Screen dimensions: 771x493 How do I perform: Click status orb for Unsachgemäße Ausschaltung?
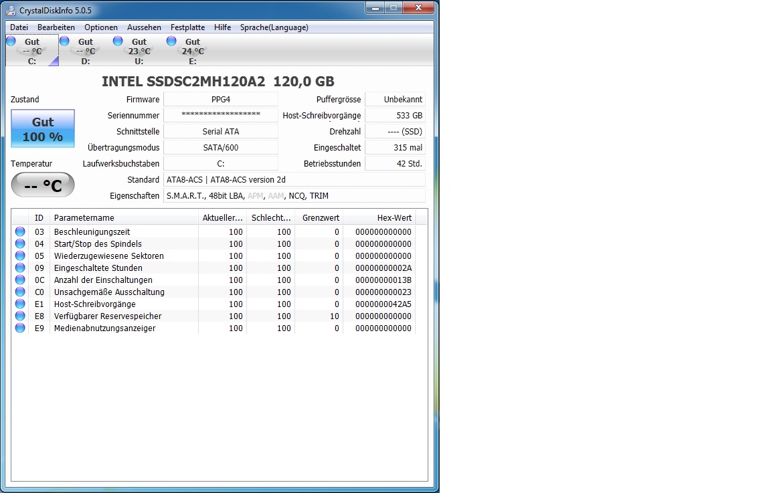pos(20,292)
